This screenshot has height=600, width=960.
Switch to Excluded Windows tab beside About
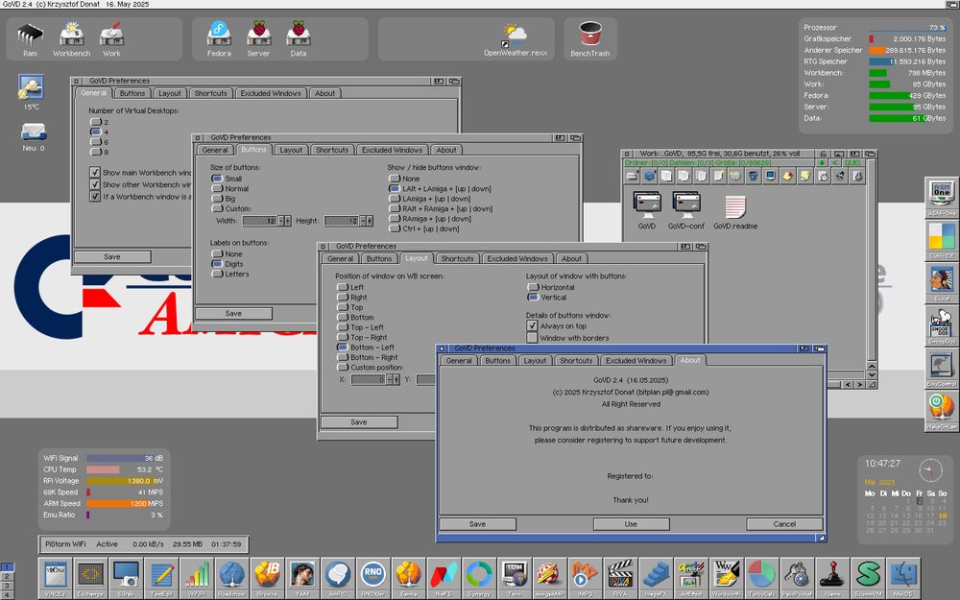[x=635, y=360]
